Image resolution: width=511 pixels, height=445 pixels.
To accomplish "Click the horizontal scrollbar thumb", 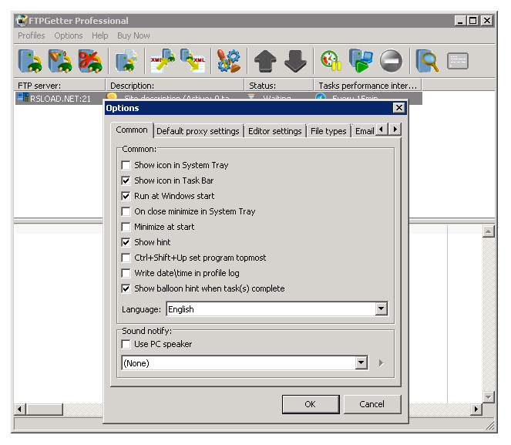I will click(x=45, y=409).
